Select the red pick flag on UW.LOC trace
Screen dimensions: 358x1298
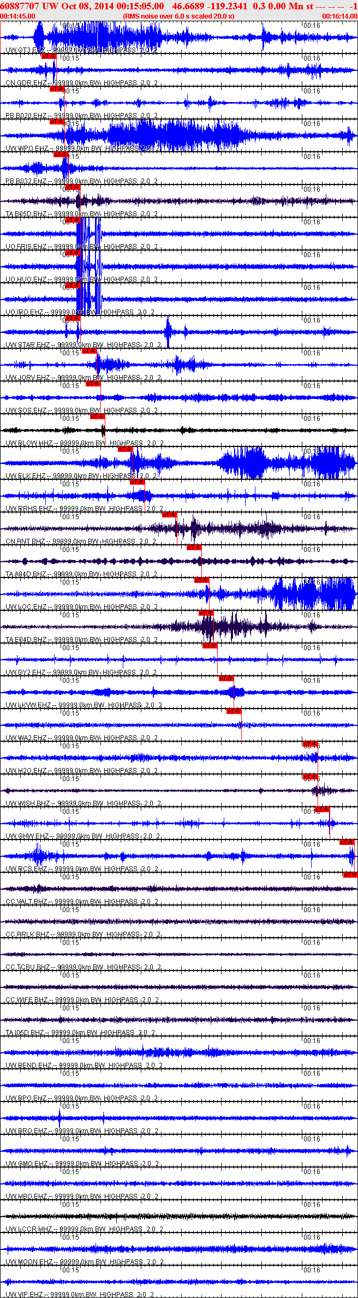pos(202,580)
